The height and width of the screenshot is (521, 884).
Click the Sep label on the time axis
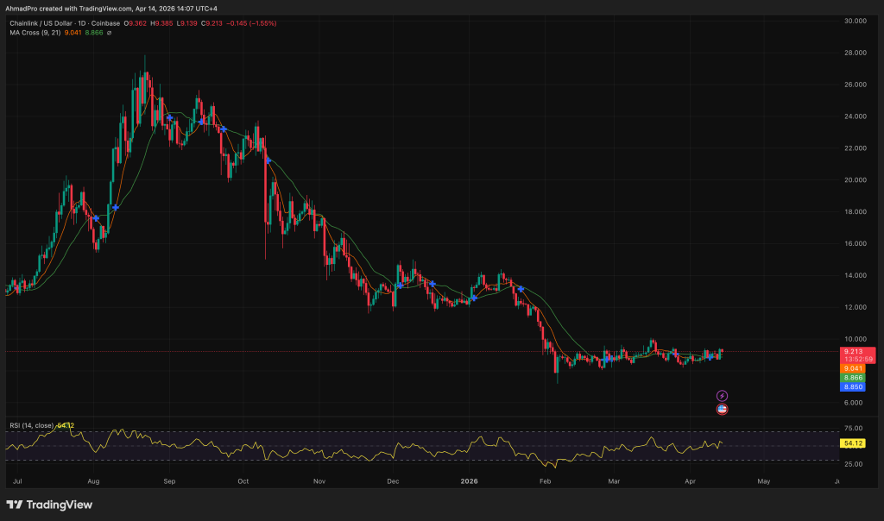[169, 480]
